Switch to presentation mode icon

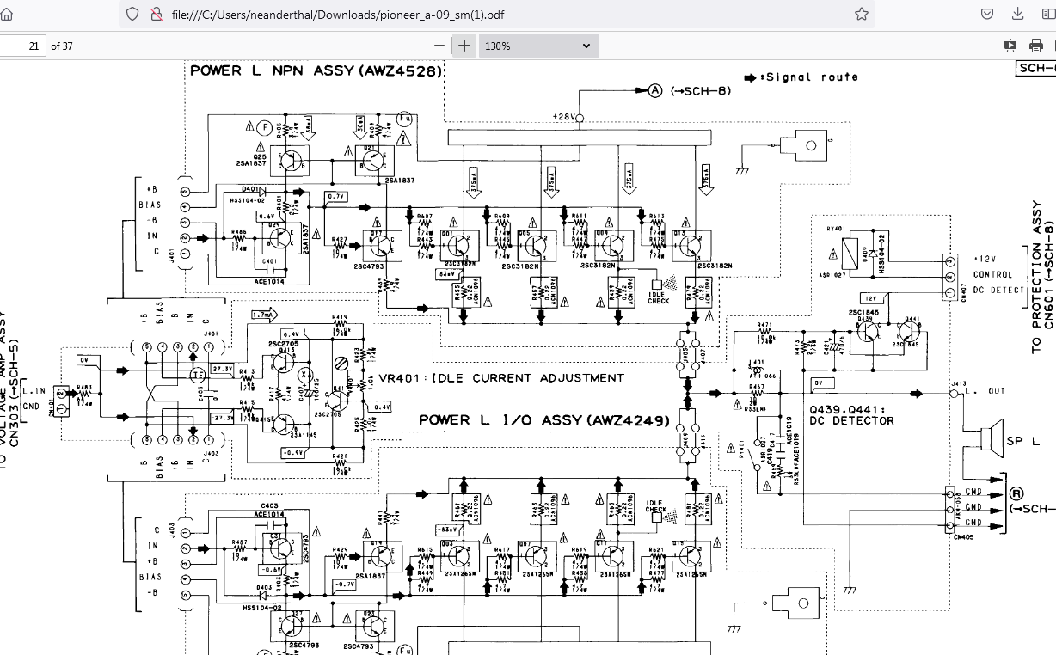click(x=1010, y=46)
